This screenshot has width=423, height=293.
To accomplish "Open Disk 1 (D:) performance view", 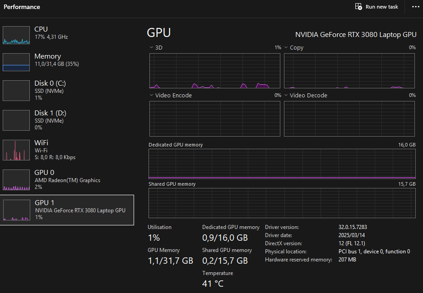I will tap(50, 120).
